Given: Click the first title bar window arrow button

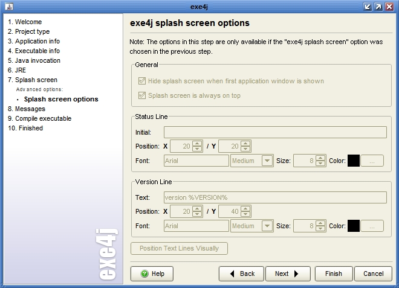Looking at the screenshot, I should coord(368,7).
